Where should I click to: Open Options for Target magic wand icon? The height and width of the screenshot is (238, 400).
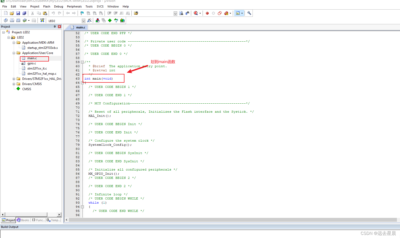click(89, 20)
